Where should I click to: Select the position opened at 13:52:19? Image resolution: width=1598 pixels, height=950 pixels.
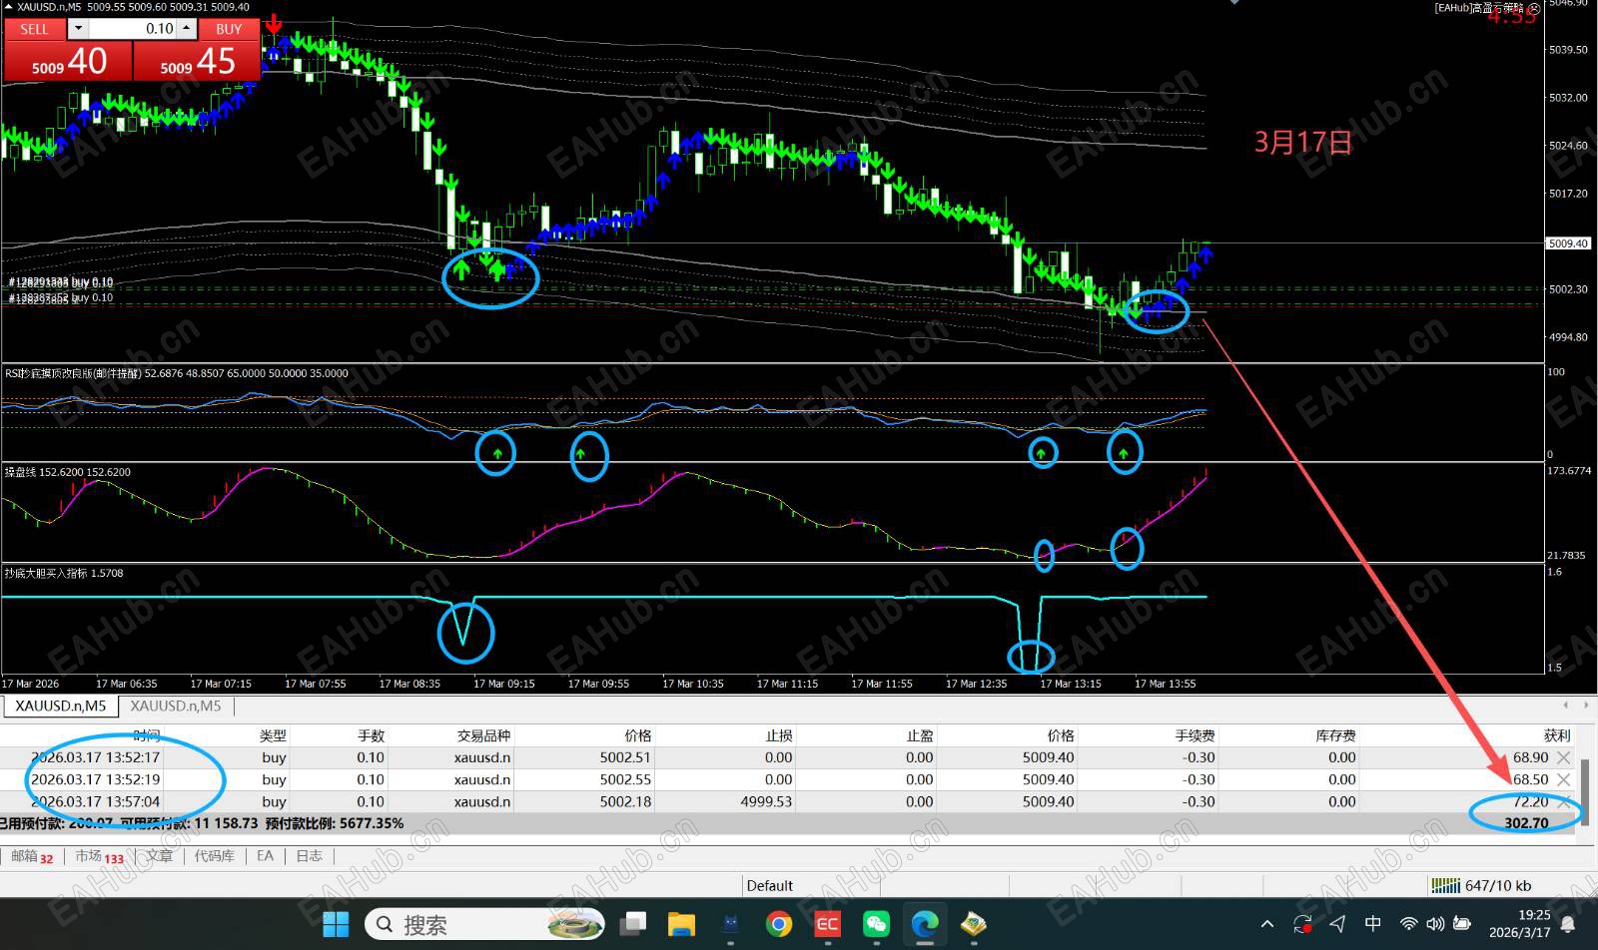pyautogui.click(x=787, y=779)
